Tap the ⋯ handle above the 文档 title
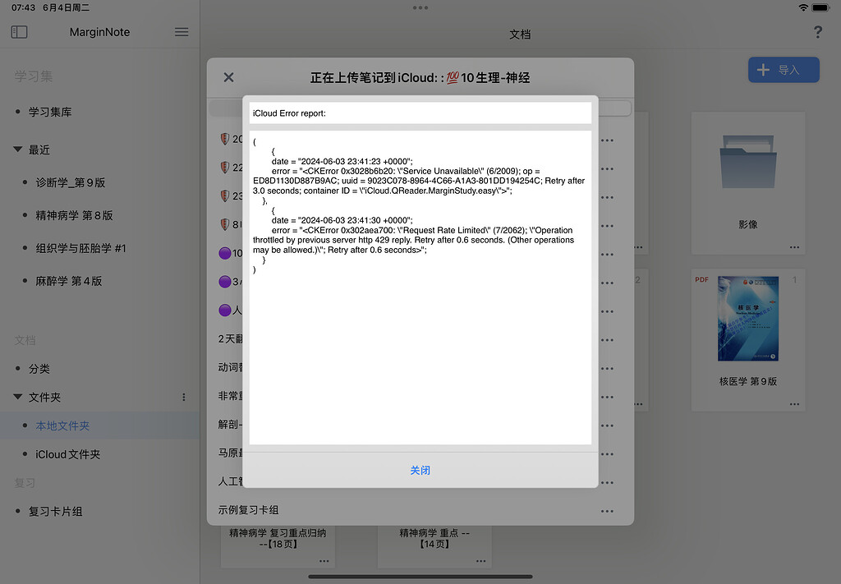841x584 pixels. (x=420, y=7)
